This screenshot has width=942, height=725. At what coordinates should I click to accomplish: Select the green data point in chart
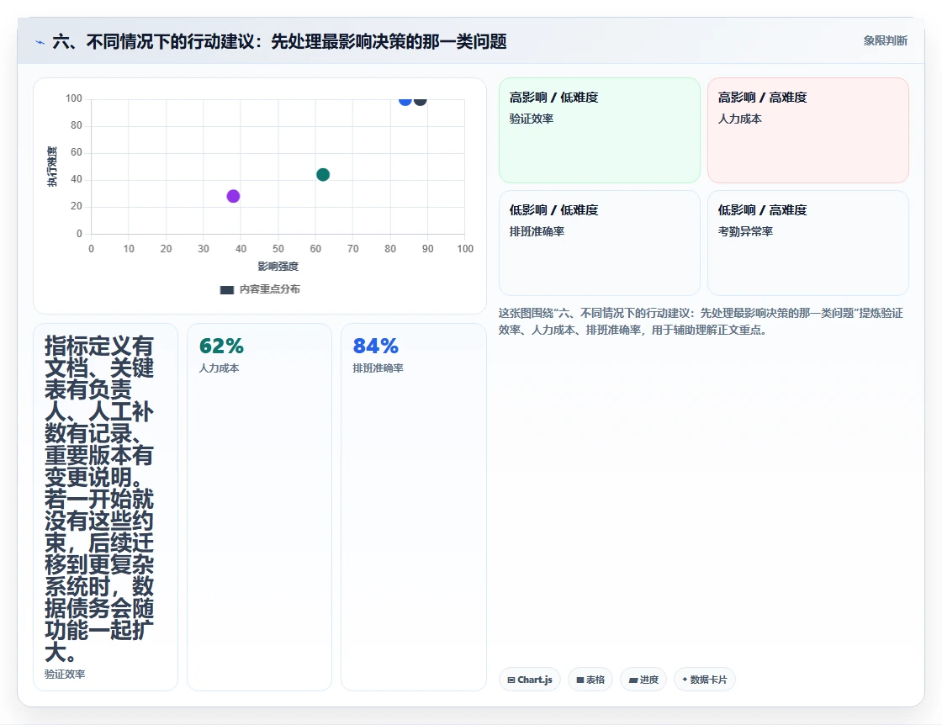click(323, 175)
